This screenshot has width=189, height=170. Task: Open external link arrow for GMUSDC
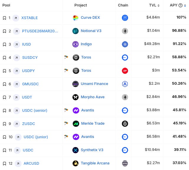16,84
